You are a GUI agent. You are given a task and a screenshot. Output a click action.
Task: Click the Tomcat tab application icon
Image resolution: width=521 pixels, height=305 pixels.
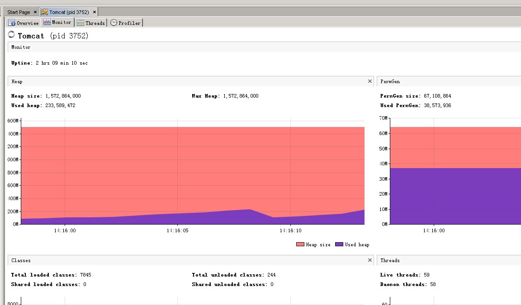coord(44,12)
